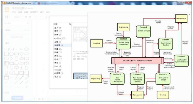Select the 图表 (5) template category

click(62, 35)
